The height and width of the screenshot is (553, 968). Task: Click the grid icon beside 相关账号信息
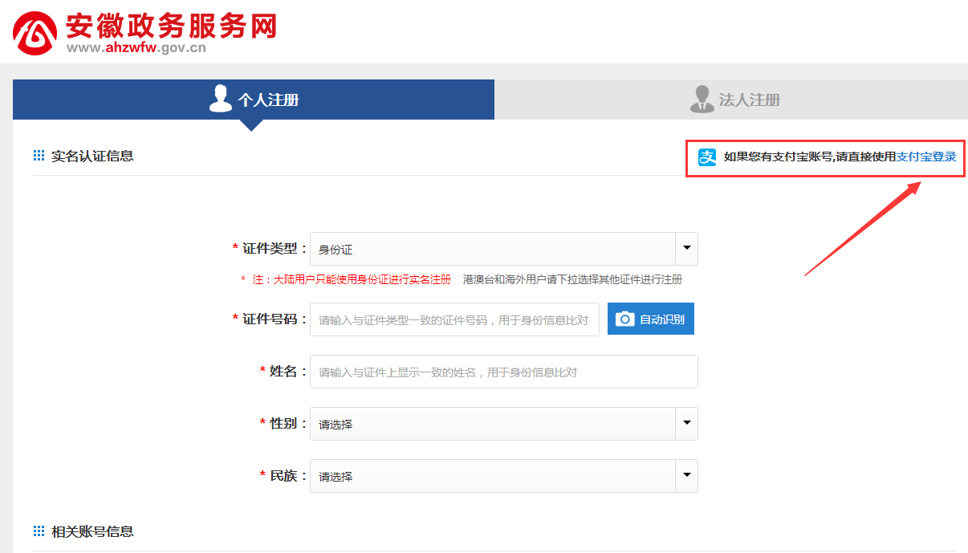point(39,531)
